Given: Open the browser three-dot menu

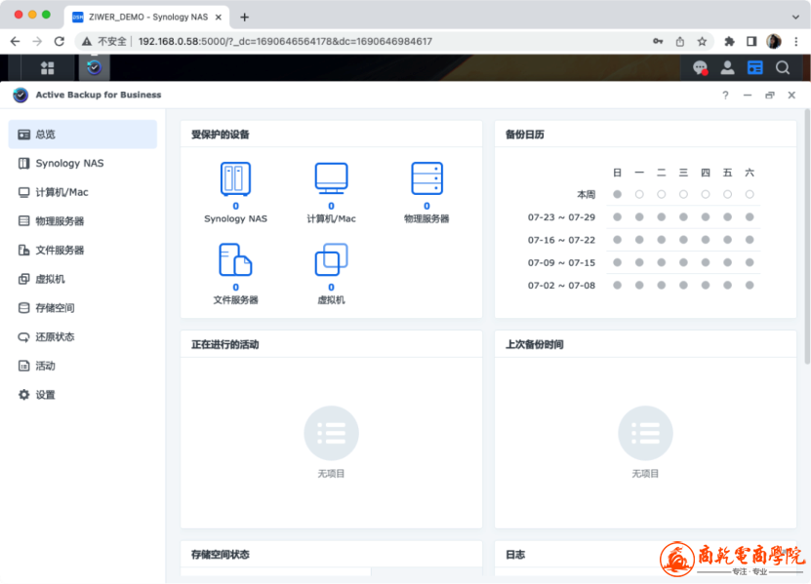Looking at the screenshot, I should [x=796, y=41].
